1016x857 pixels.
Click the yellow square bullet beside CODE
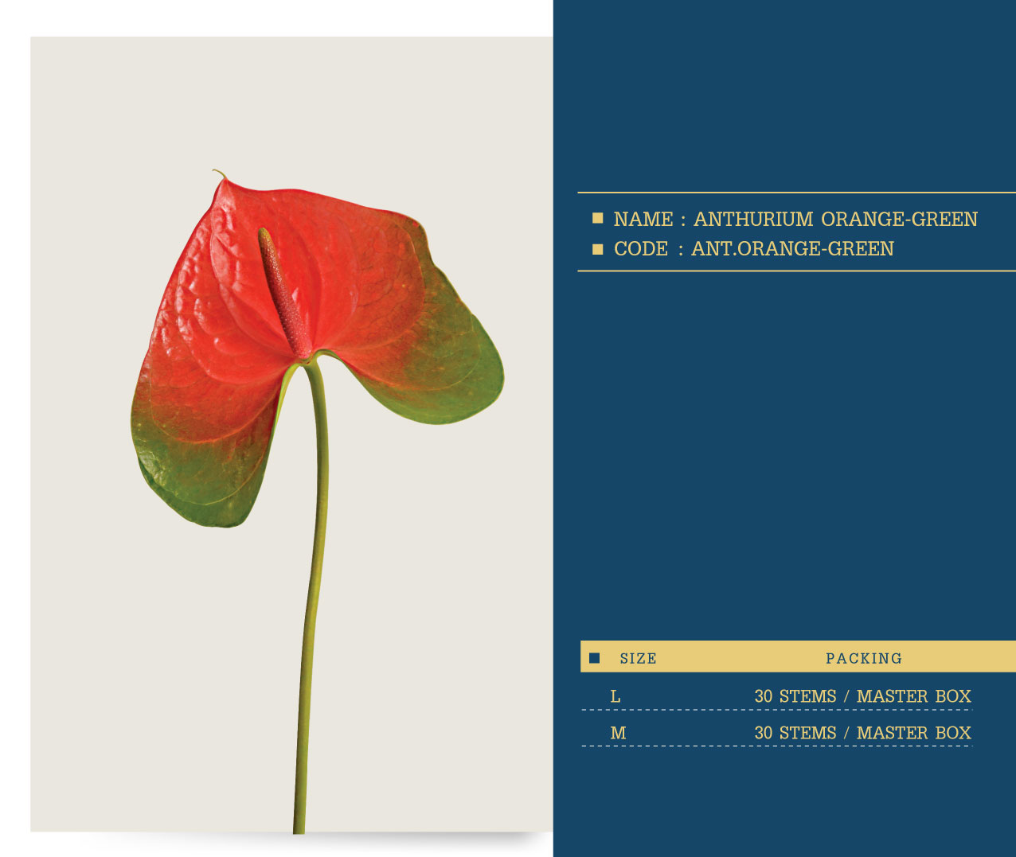[597, 249]
